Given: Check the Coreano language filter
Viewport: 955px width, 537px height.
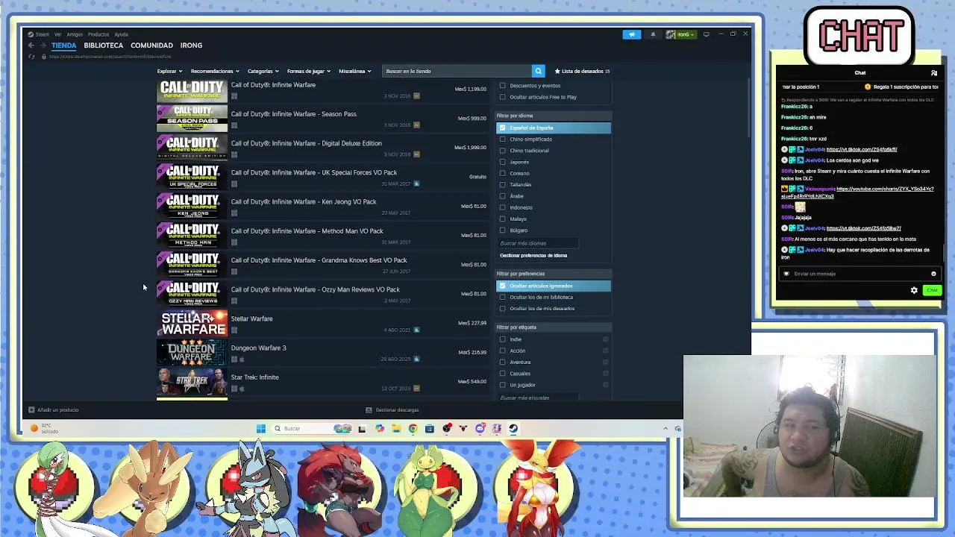Looking at the screenshot, I should coord(502,173).
